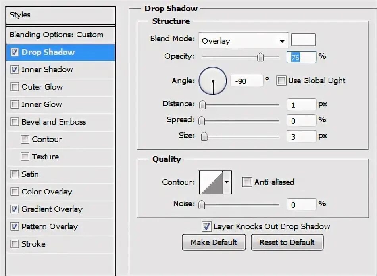Screen dimensions: 377x276
Task: Uncheck the Gradient Overlay checkbox
Action: point(14,209)
